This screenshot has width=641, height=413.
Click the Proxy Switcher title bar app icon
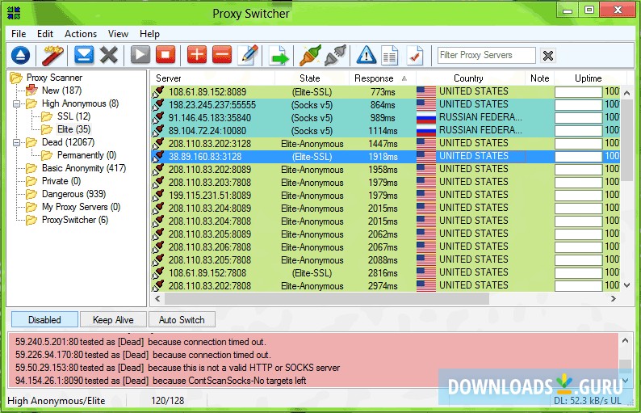[14, 13]
